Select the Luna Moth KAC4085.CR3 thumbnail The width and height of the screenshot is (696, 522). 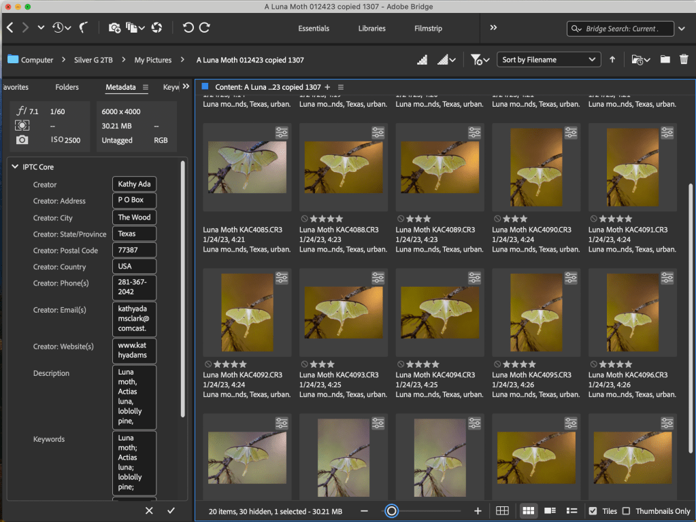tap(247, 167)
